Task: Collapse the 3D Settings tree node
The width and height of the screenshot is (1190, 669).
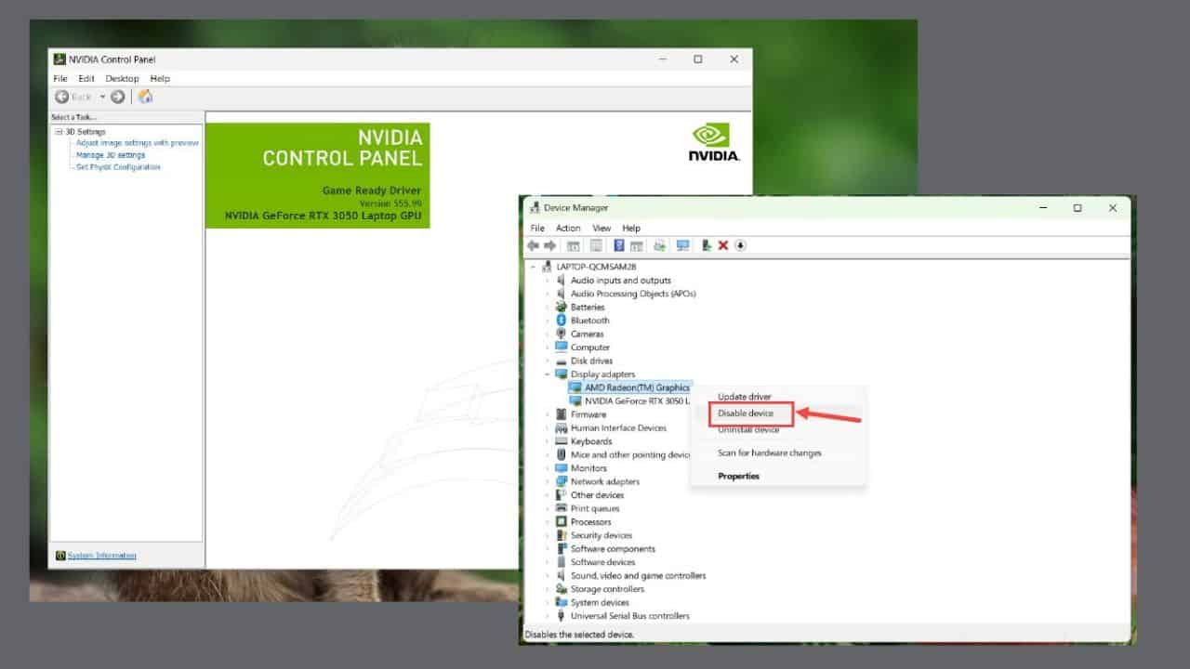Action: coord(59,132)
